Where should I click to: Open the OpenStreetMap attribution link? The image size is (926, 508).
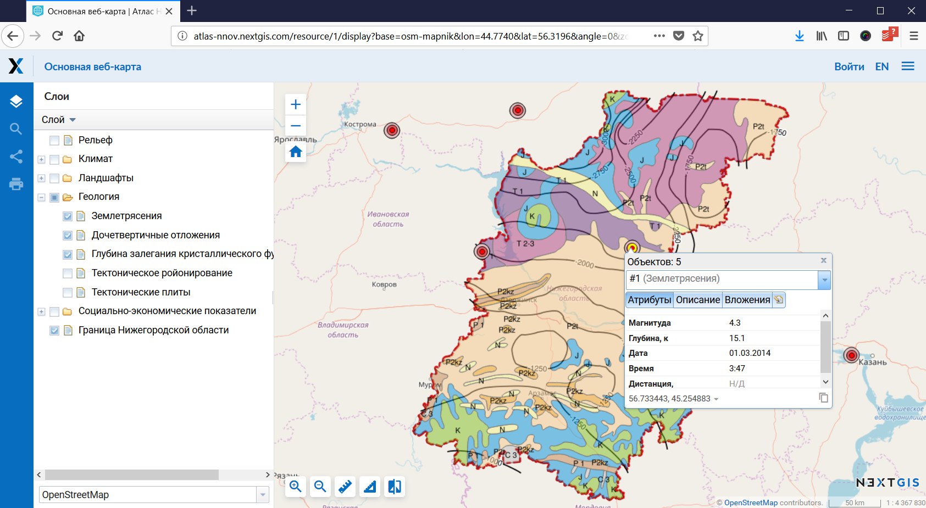(x=751, y=503)
